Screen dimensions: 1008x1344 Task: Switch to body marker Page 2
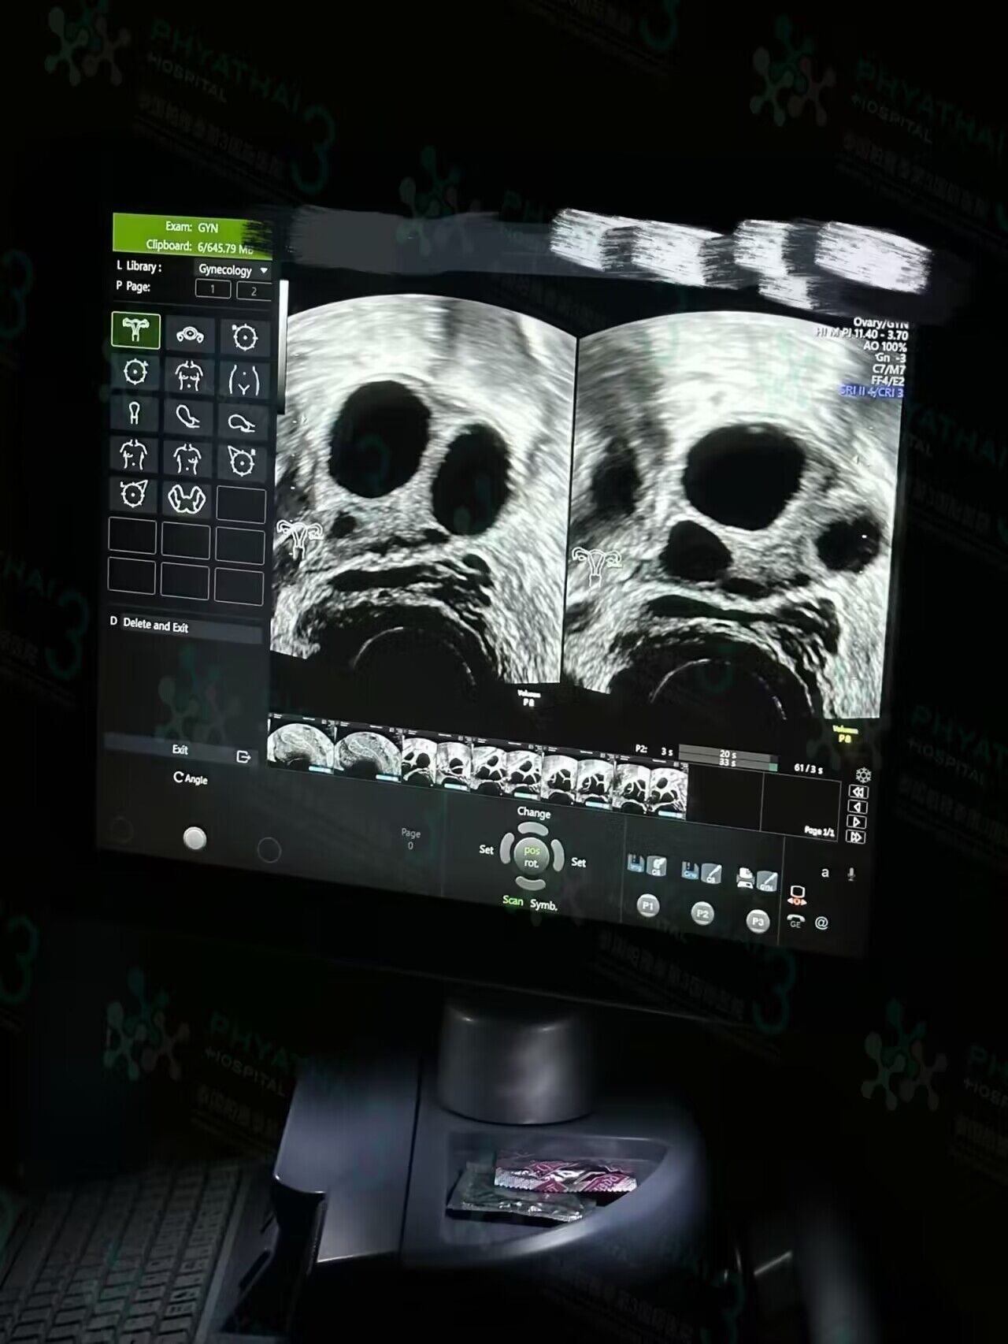click(254, 291)
